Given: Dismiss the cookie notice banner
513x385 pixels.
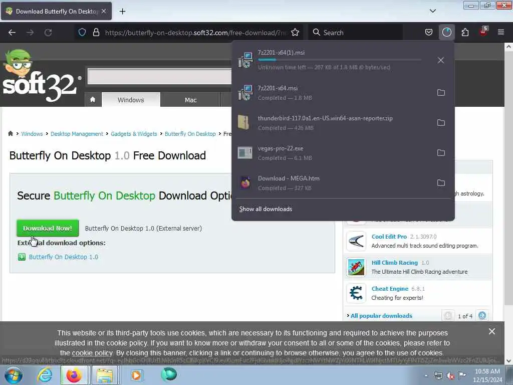Looking at the screenshot, I should (x=492, y=332).
